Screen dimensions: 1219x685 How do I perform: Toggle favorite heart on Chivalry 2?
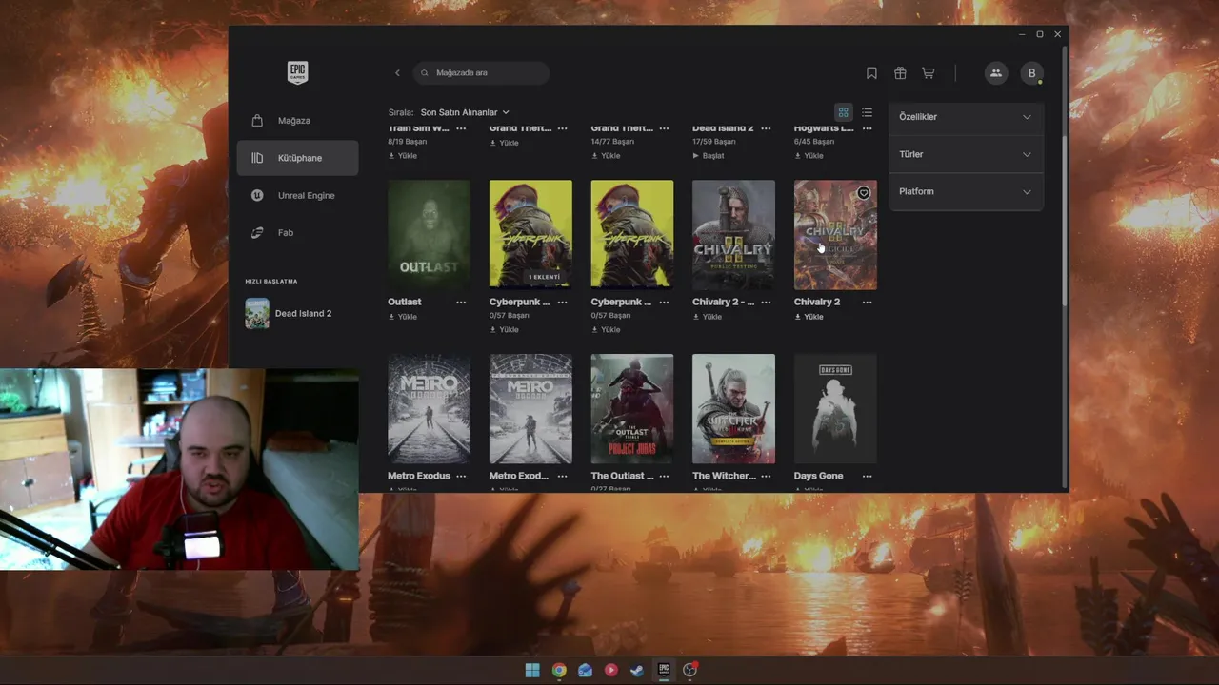[x=864, y=193]
